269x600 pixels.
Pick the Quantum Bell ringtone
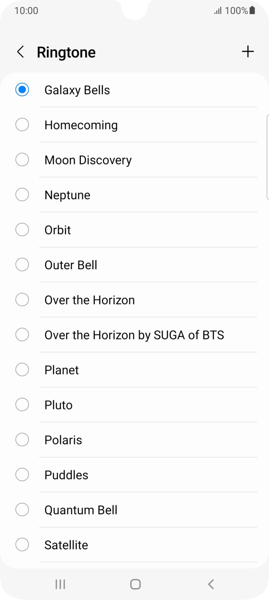click(x=81, y=510)
